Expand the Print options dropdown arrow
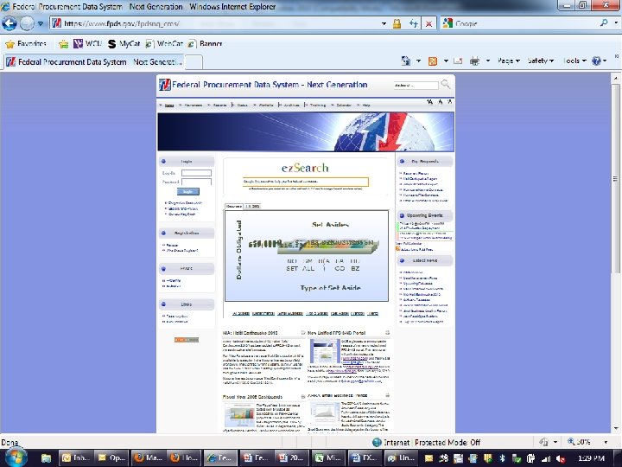This screenshot has height=467, width=622. tap(488, 61)
